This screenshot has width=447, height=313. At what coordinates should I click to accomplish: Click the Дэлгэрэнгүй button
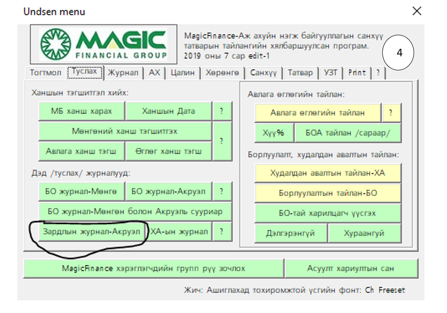click(291, 233)
